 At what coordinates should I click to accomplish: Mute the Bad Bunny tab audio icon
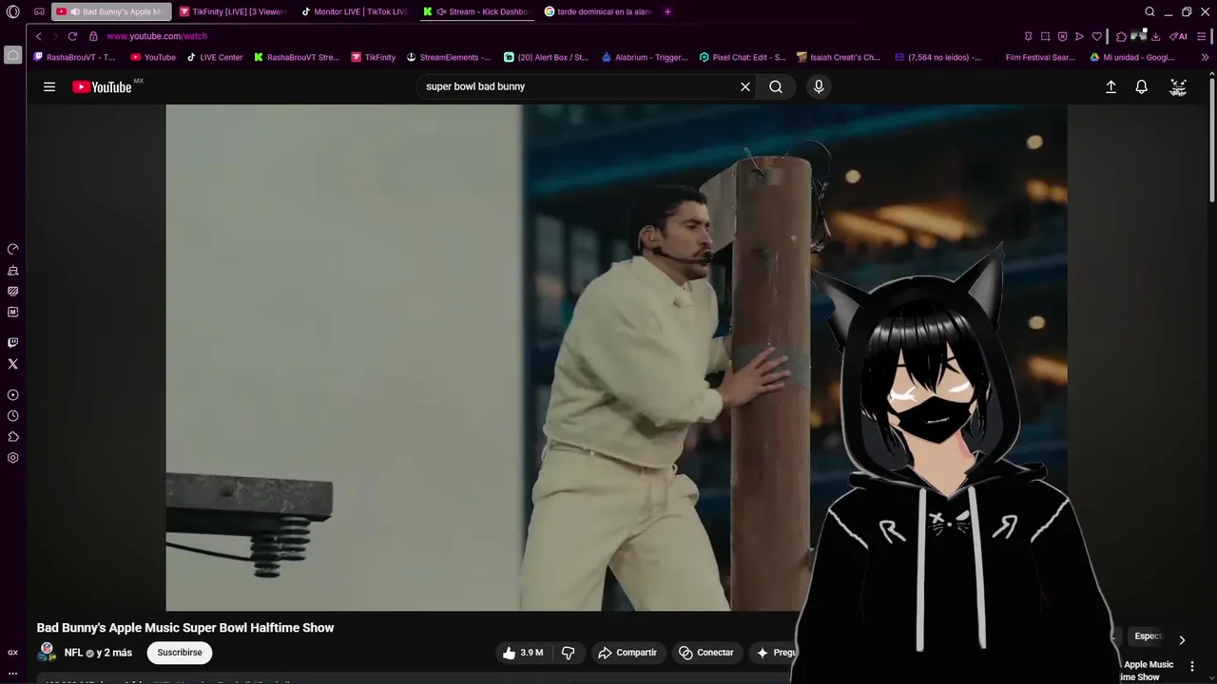point(74,11)
